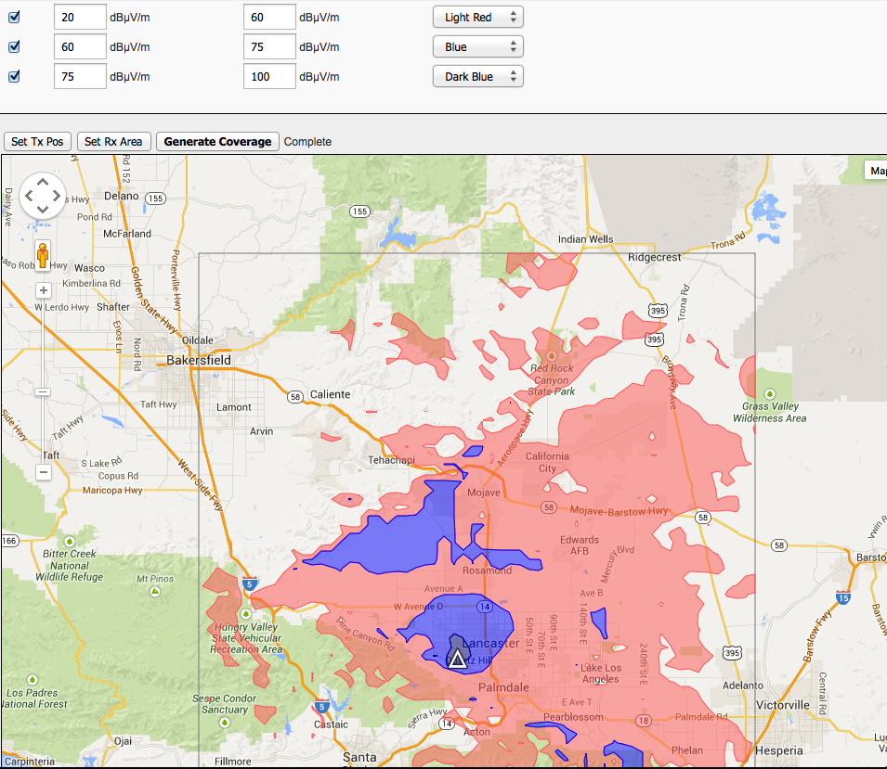Click the pan left arrow on the map
The height and width of the screenshot is (769, 887).
click(x=28, y=197)
